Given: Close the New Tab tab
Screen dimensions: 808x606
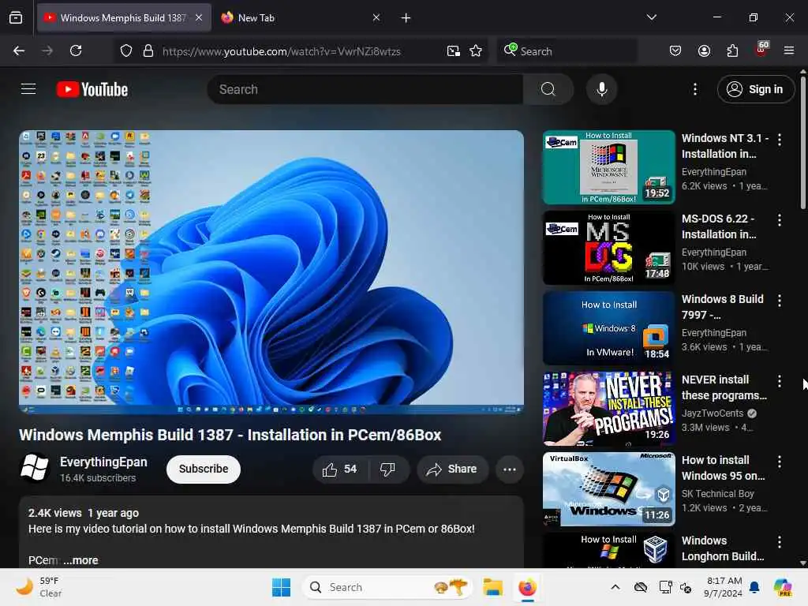Looking at the screenshot, I should (376, 18).
